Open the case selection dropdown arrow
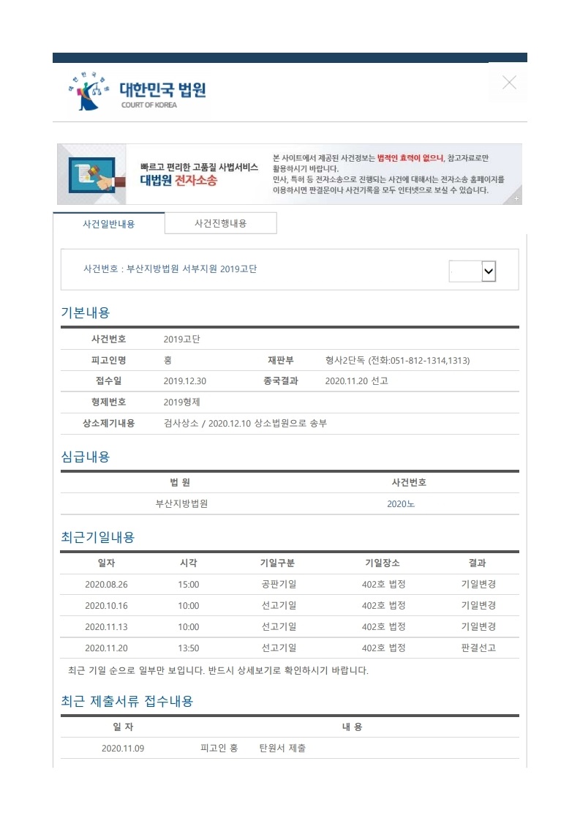 (489, 271)
